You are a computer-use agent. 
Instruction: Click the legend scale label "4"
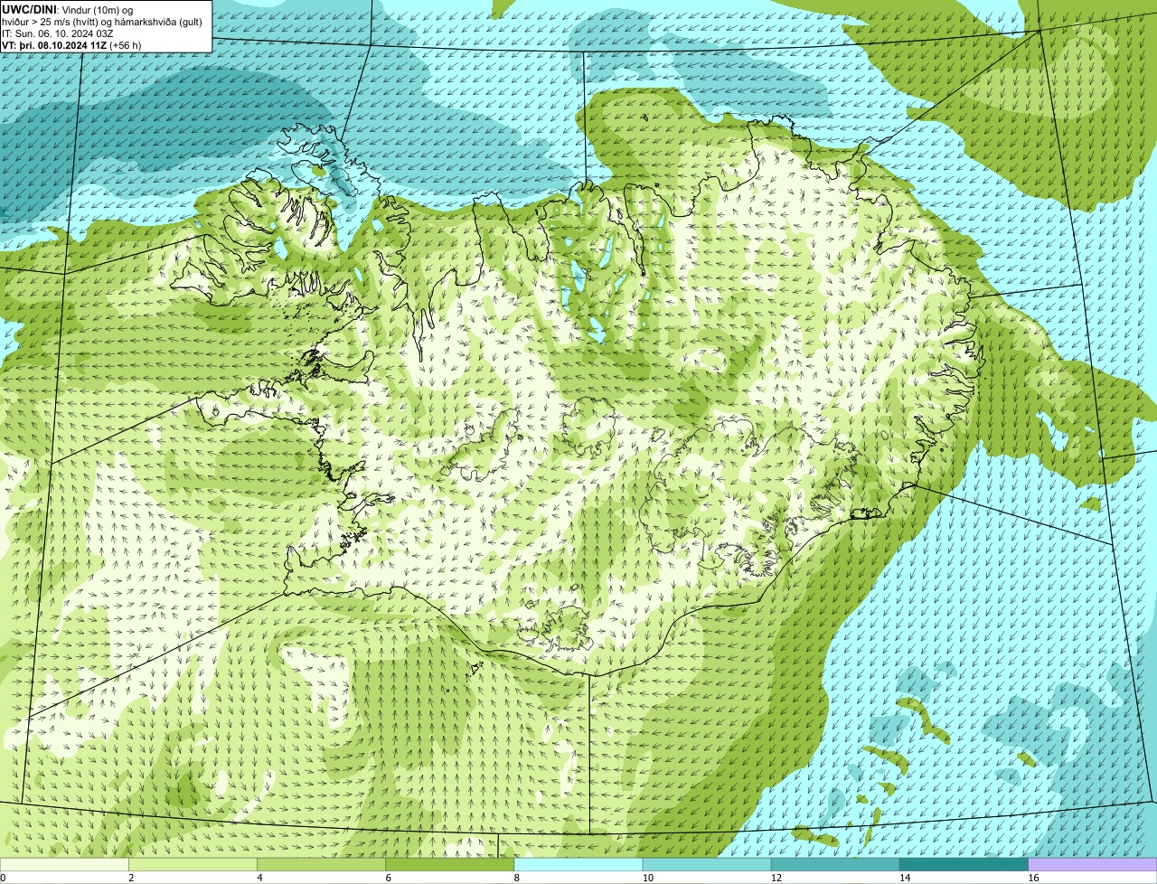[x=259, y=878]
